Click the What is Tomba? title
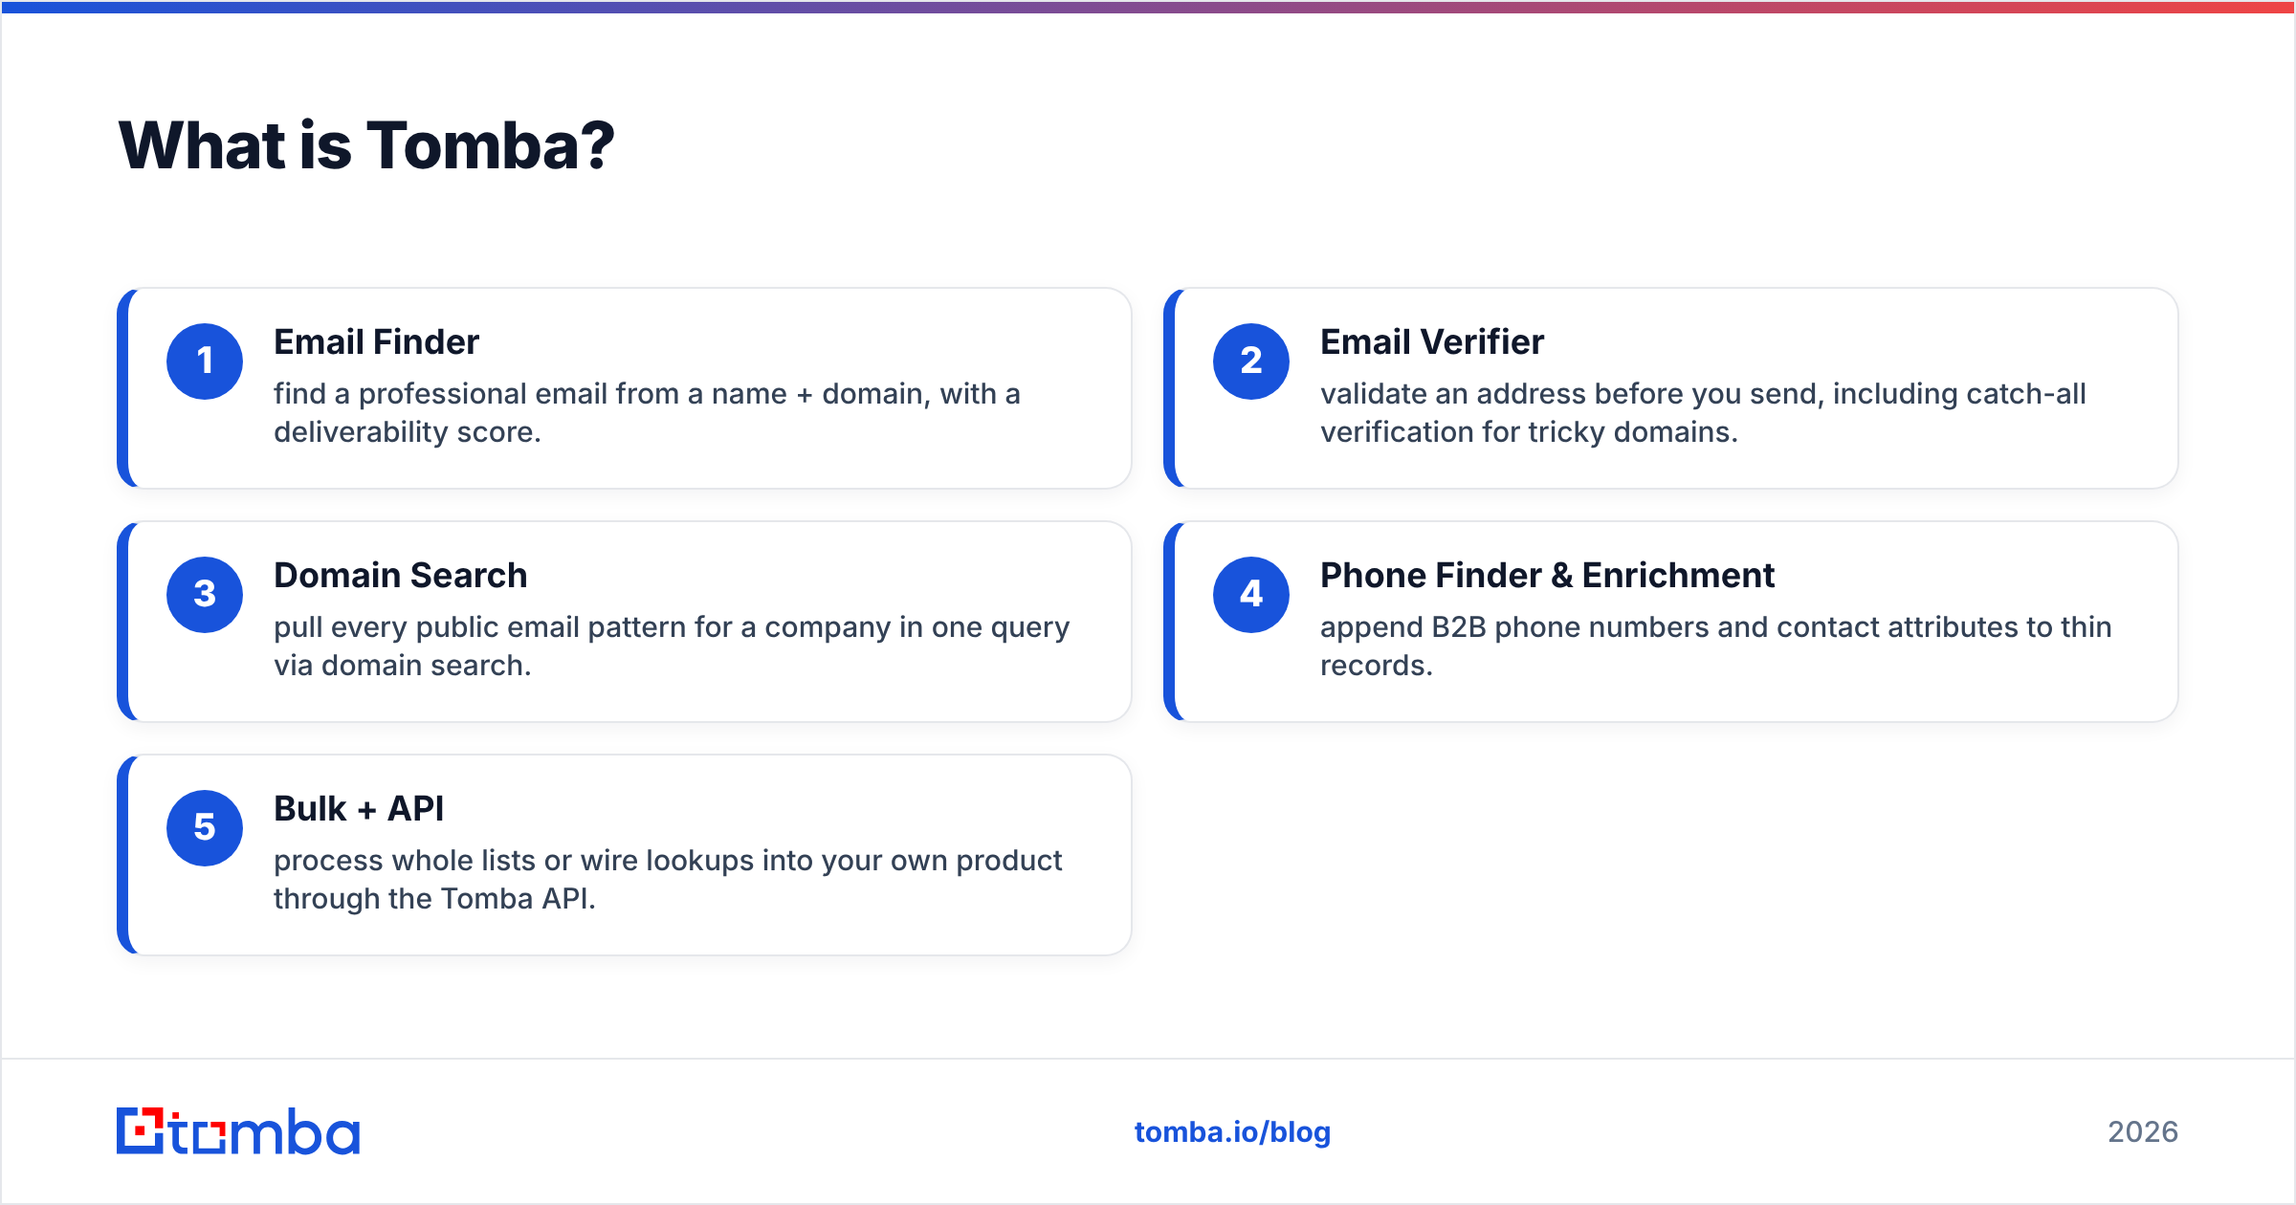 (x=366, y=146)
